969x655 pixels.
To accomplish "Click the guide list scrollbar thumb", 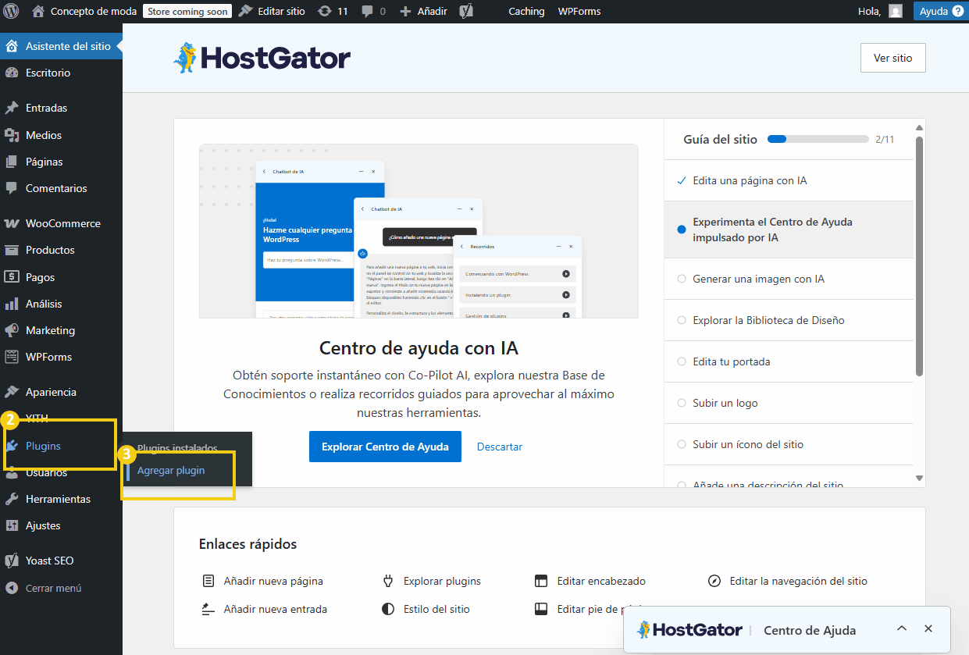I will click(919, 255).
